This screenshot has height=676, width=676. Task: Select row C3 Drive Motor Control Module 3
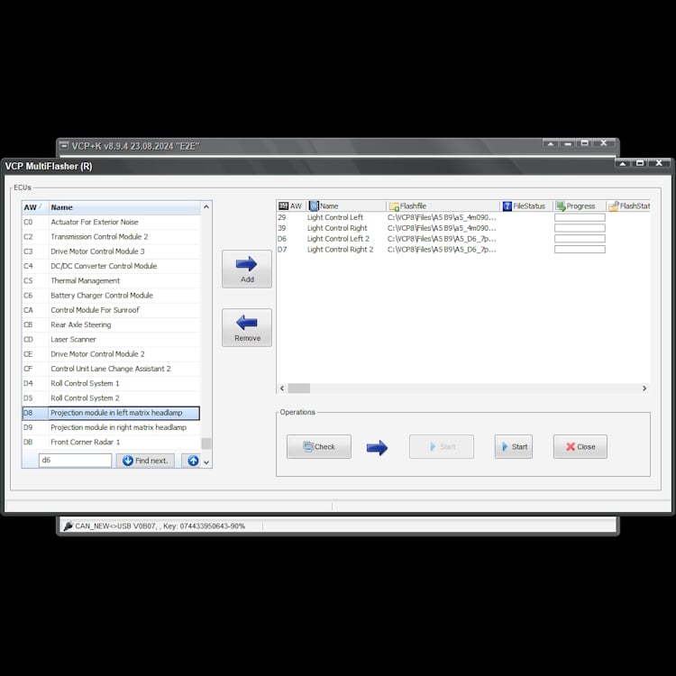(x=111, y=251)
